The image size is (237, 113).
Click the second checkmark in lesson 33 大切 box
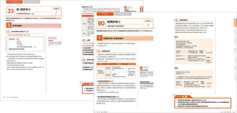pyautogui.click(x=85, y=91)
